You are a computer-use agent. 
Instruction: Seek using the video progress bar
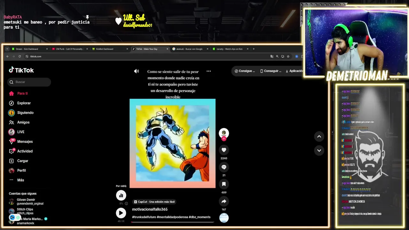(173, 222)
